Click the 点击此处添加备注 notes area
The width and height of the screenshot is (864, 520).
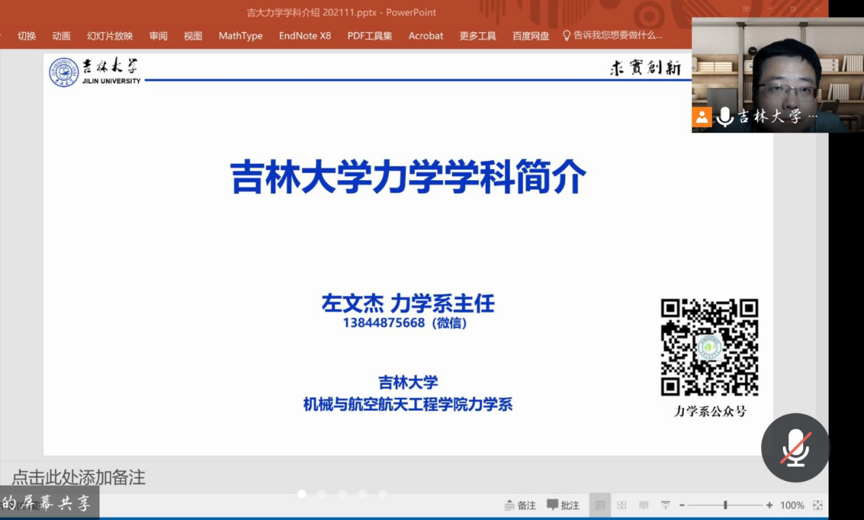[x=78, y=477]
